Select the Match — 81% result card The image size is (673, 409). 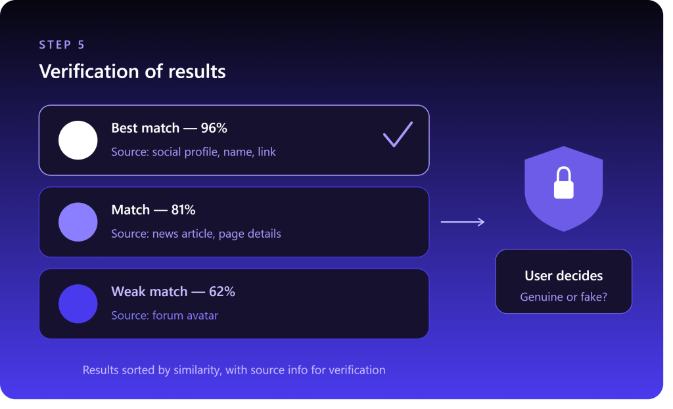234,222
